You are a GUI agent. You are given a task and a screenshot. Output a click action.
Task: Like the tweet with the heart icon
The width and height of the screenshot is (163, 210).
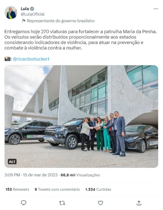(x=100, y=203)
